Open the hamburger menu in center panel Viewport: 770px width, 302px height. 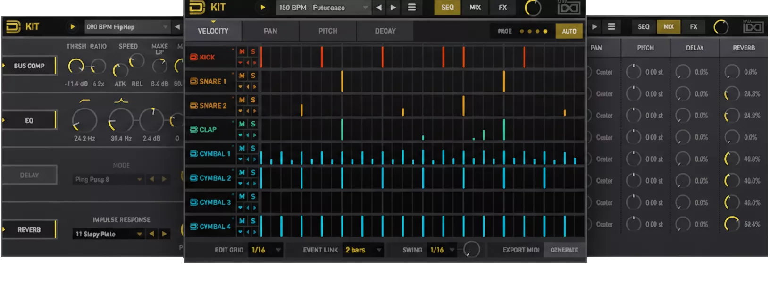[x=412, y=8]
